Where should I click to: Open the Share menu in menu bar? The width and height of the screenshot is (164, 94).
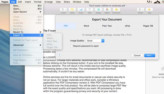pos(67,2)
